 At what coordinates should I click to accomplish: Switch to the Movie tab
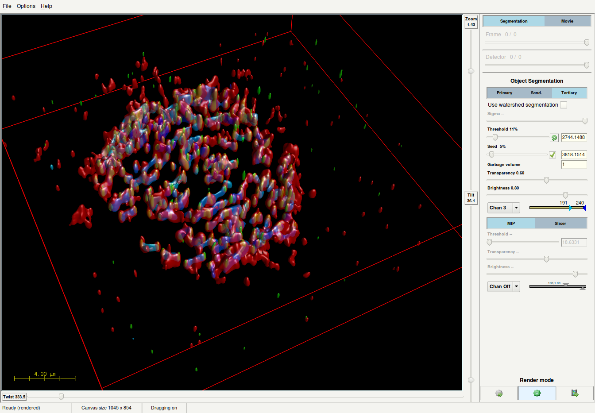point(568,21)
